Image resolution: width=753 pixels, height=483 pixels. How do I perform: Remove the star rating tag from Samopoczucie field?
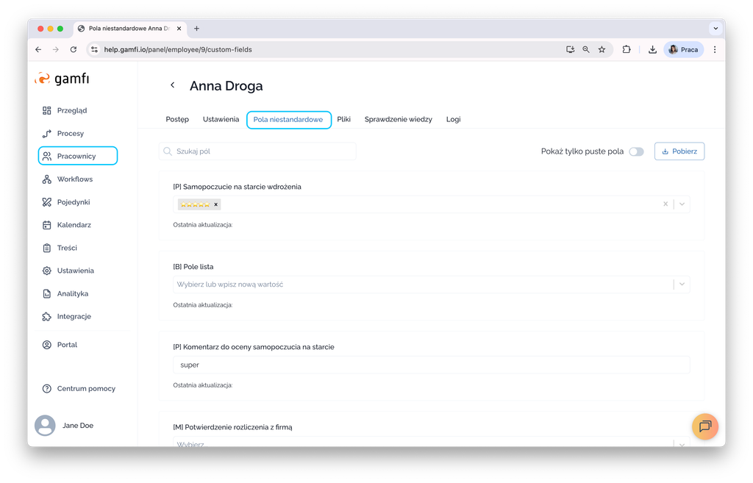pyautogui.click(x=215, y=204)
